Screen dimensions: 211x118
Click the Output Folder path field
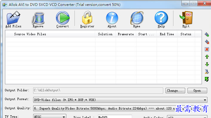coord(98,90)
